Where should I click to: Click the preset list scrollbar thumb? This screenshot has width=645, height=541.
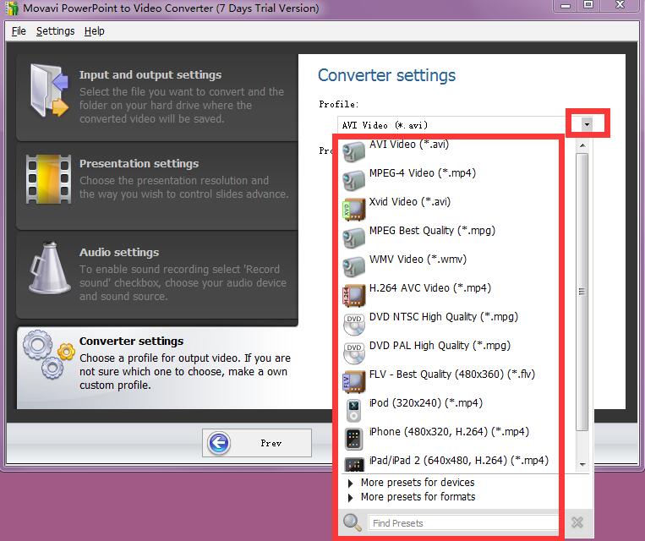click(x=582, y=292)
